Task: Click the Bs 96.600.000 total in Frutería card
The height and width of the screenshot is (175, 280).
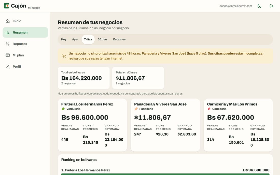Action: point(85,118)
